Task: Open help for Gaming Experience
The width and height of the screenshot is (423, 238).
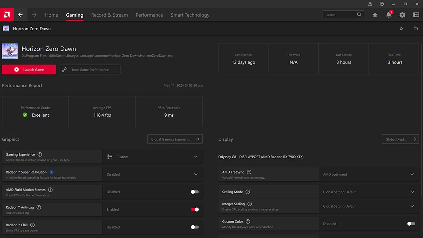Action: click(x=39, y=154)
